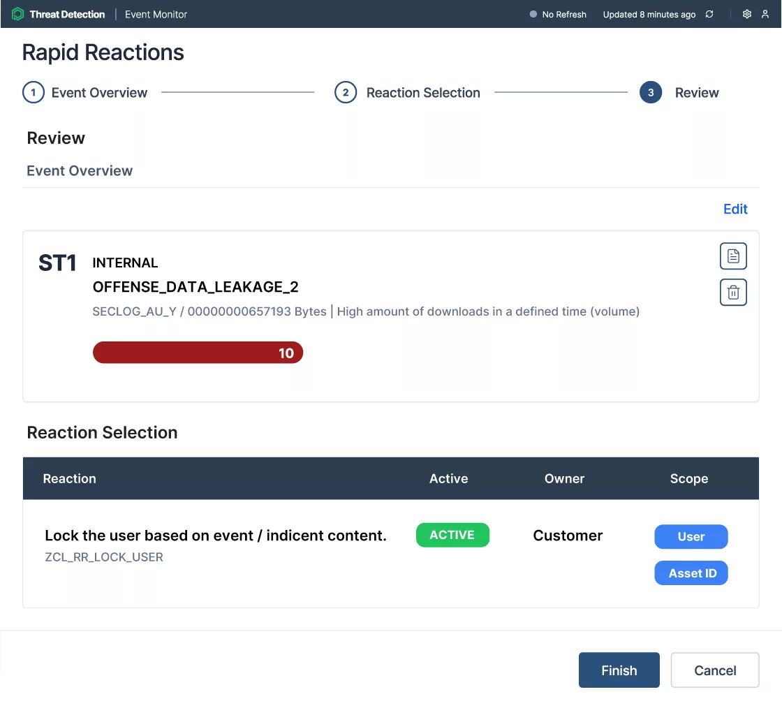
Task: Select step 3 Review circle
Action: point(651,93)
